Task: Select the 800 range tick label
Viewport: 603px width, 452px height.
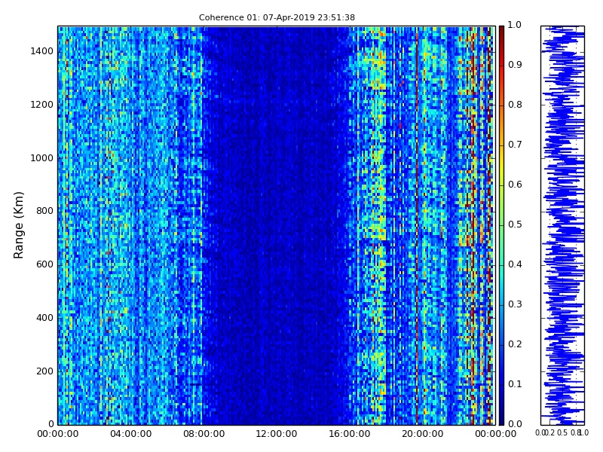Action: 44,211
